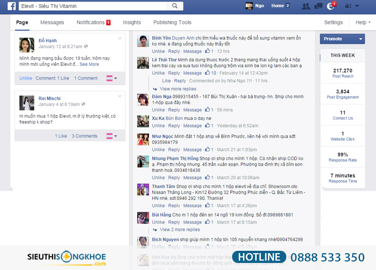
Task: Go to Home in the top bar
Action: tap(278, 6)
